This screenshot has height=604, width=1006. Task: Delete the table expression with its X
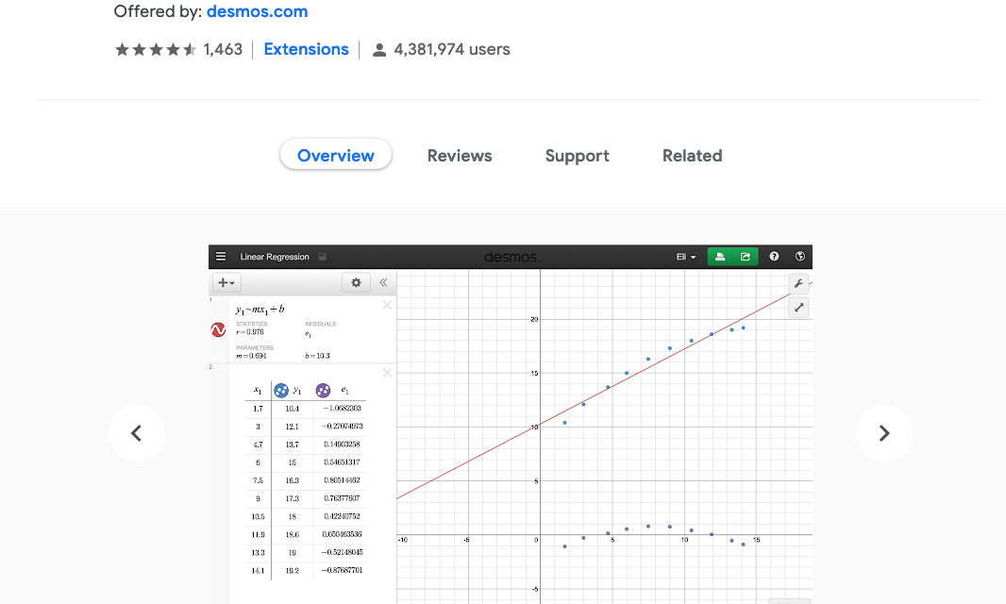387,373
